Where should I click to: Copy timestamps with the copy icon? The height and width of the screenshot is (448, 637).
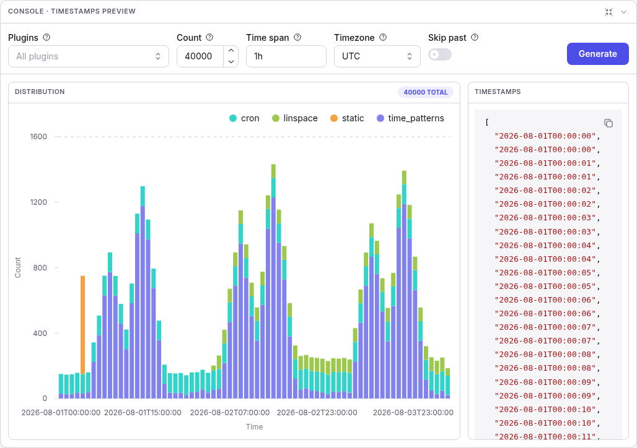608,123
